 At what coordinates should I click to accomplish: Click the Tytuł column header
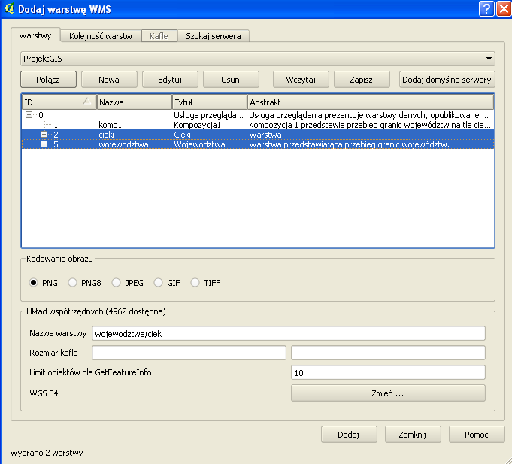tap(210, 102)
